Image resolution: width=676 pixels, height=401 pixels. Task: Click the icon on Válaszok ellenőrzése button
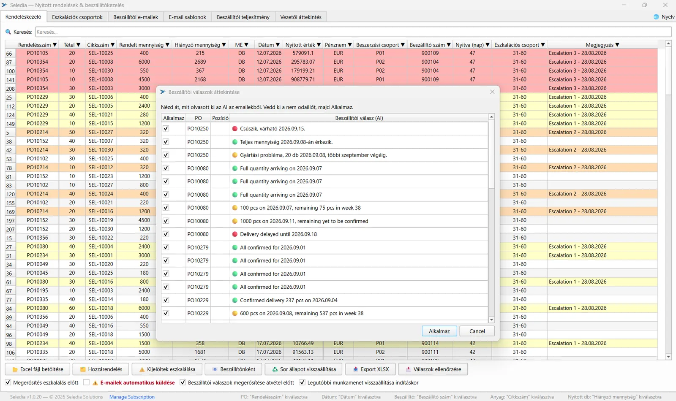[408, 369]
